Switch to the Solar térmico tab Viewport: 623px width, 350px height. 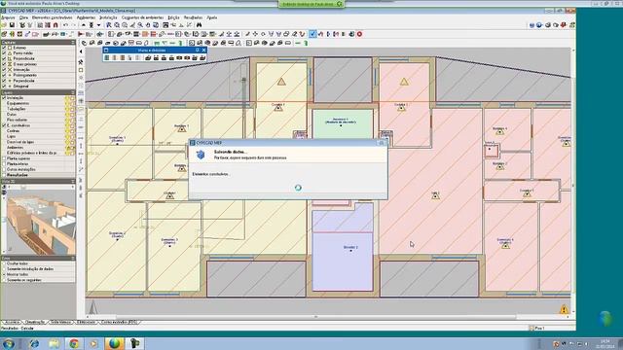tap(60, 322)
